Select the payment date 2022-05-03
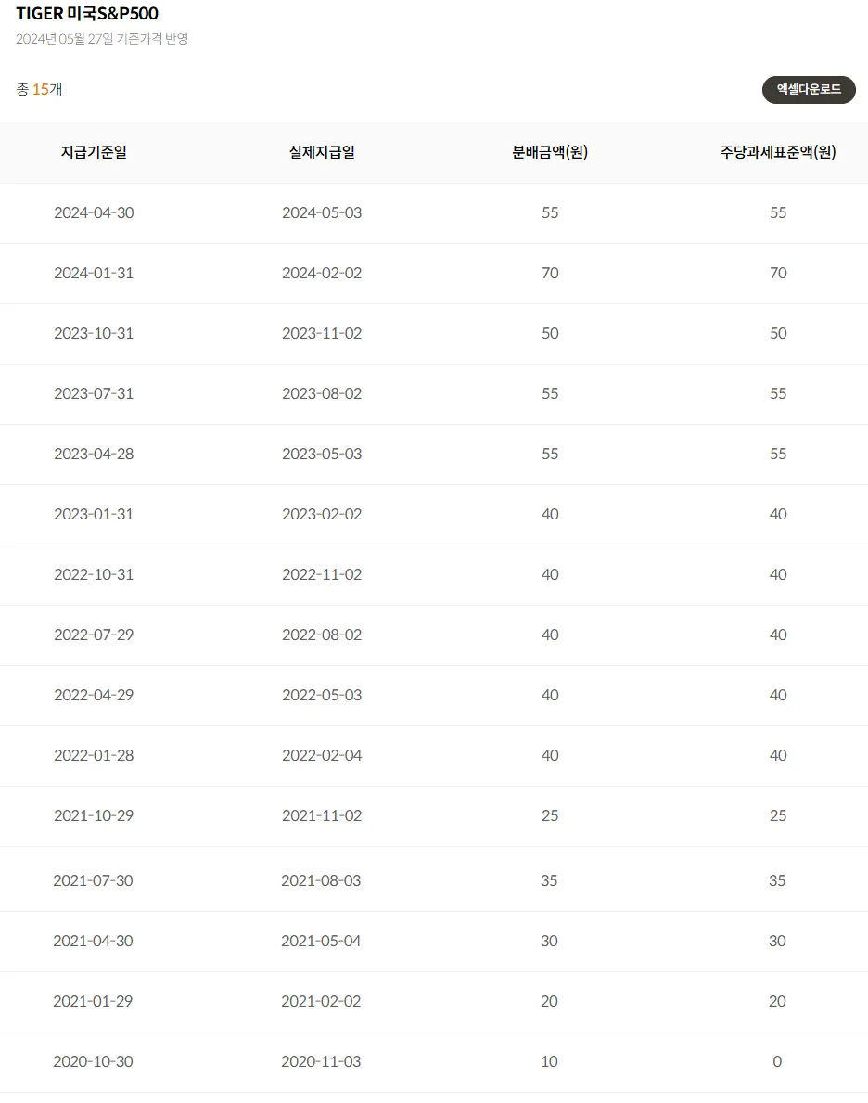Viewport: 868px width, 1103px height. pos(322,695)
